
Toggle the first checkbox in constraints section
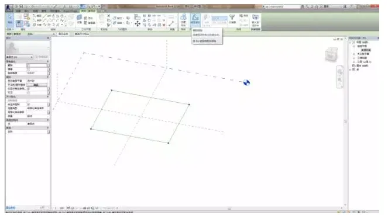[x=28, y=65]
